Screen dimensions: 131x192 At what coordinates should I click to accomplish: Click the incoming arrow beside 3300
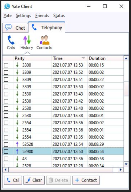click(x=17, y=65)
